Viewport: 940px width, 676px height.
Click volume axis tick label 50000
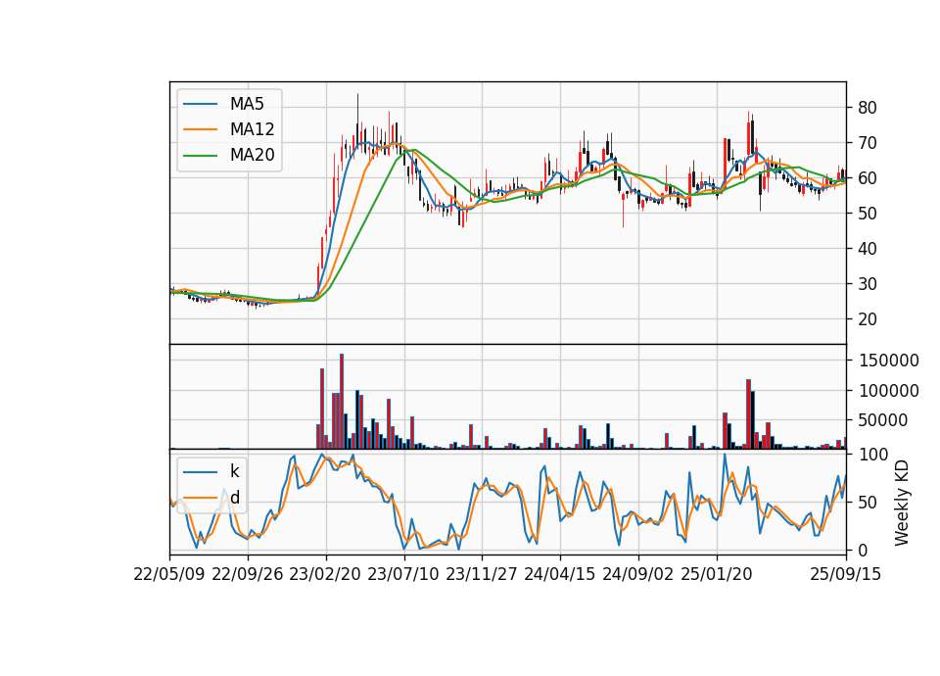(883, 420)
